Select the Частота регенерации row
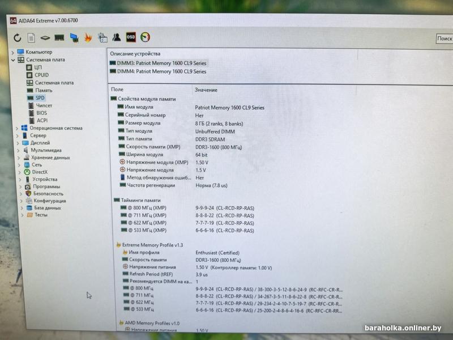Image resolution: width=453 pixels, height=340 pixels. pyautogui.click(x=173, y=185)
